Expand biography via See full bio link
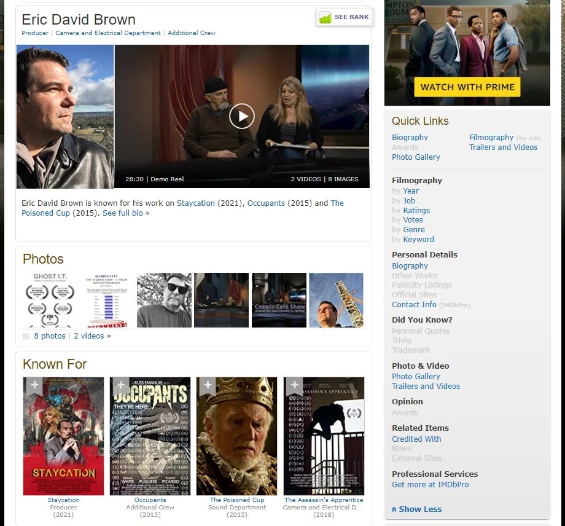 126,213
